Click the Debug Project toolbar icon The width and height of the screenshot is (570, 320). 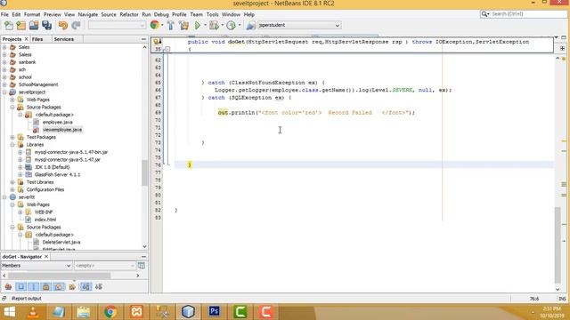click(214, 26)
